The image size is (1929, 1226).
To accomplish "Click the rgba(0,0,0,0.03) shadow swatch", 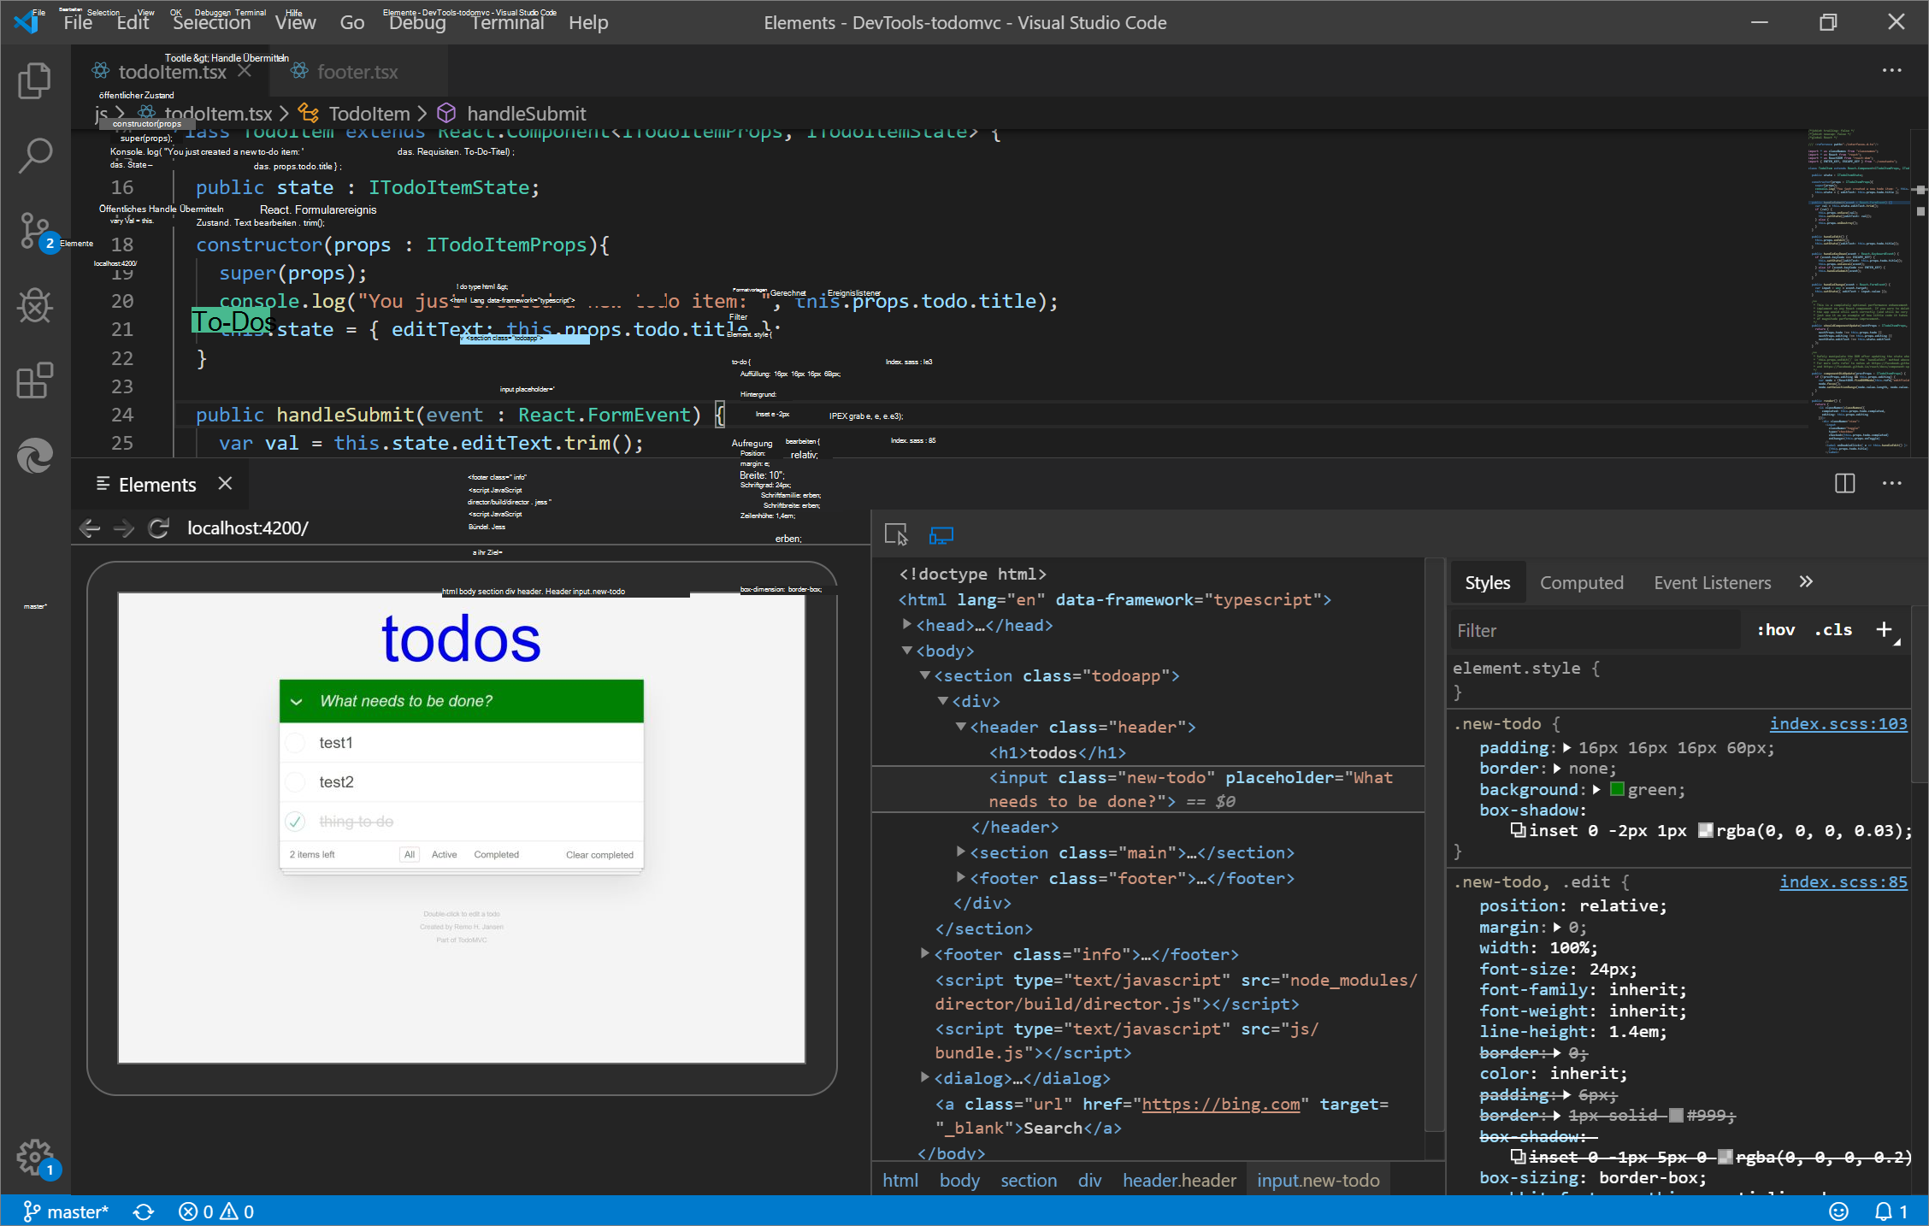I will (x=1705, y=830).
